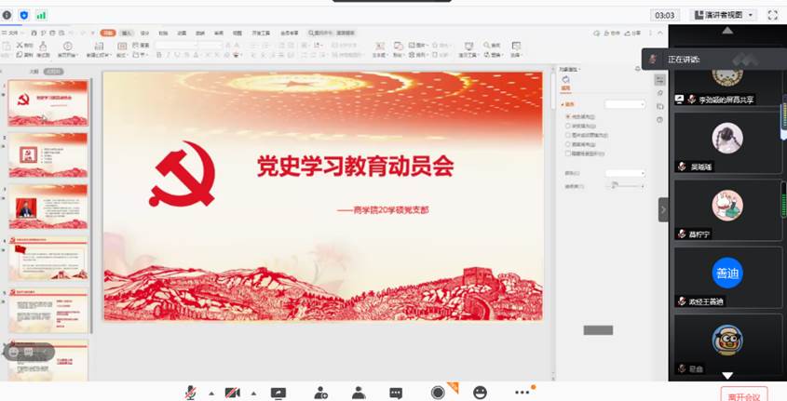Mute the microphone in meeting toolbar
The height and width of the screenshot is (401, 787).
[191, 393]
